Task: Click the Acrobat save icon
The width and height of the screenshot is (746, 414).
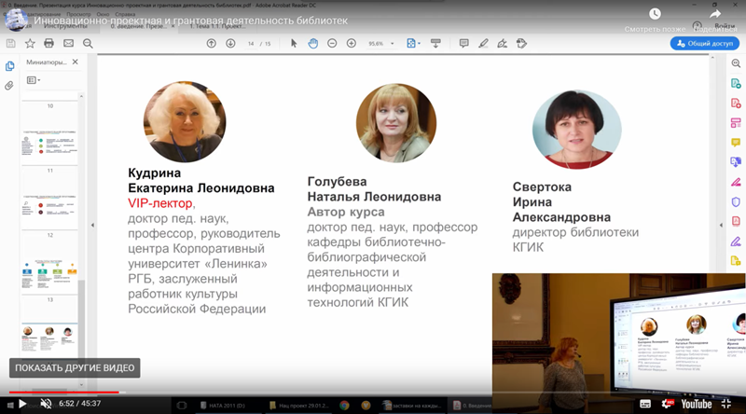Action: point(11,43)
